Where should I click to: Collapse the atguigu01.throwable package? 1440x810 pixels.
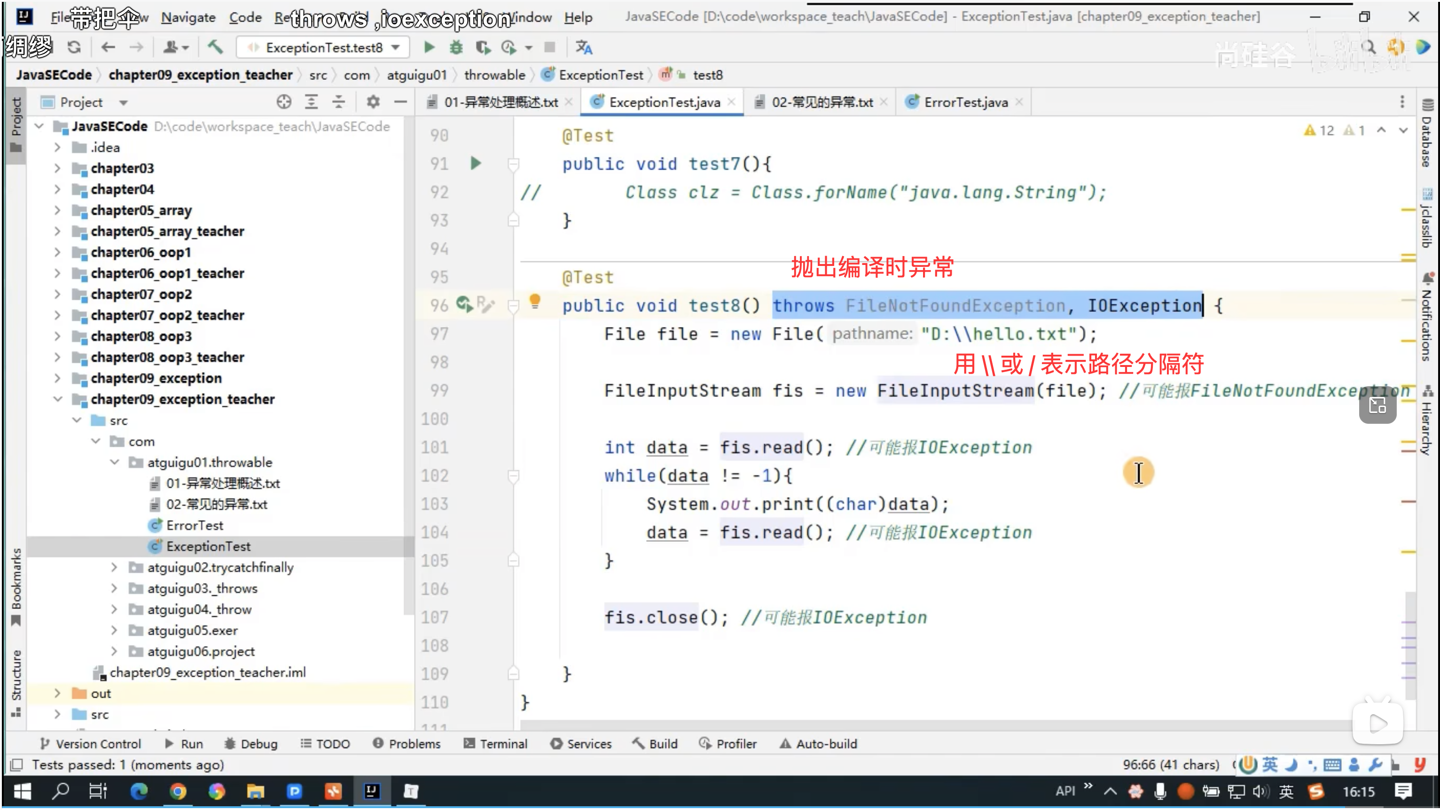pos(115,462)
